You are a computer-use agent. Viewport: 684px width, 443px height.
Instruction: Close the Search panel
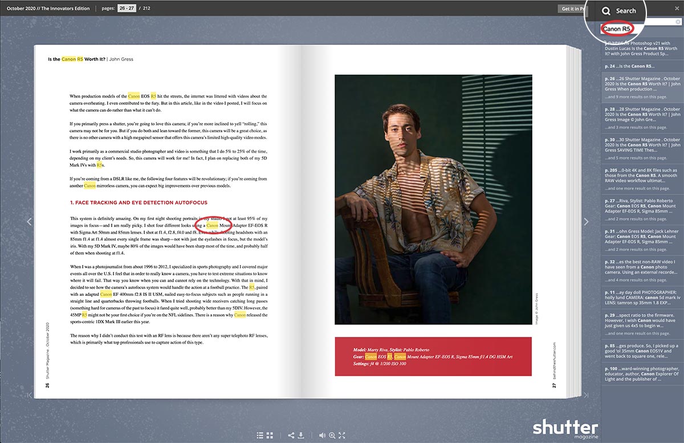(677, 9)
